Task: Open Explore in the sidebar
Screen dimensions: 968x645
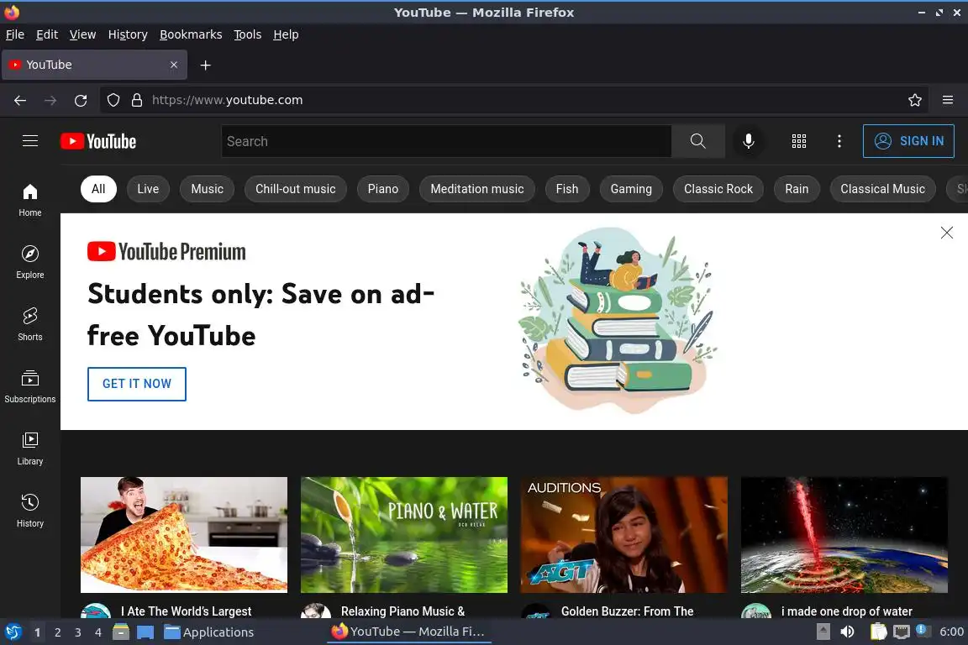Action: (x=30, y=262)
